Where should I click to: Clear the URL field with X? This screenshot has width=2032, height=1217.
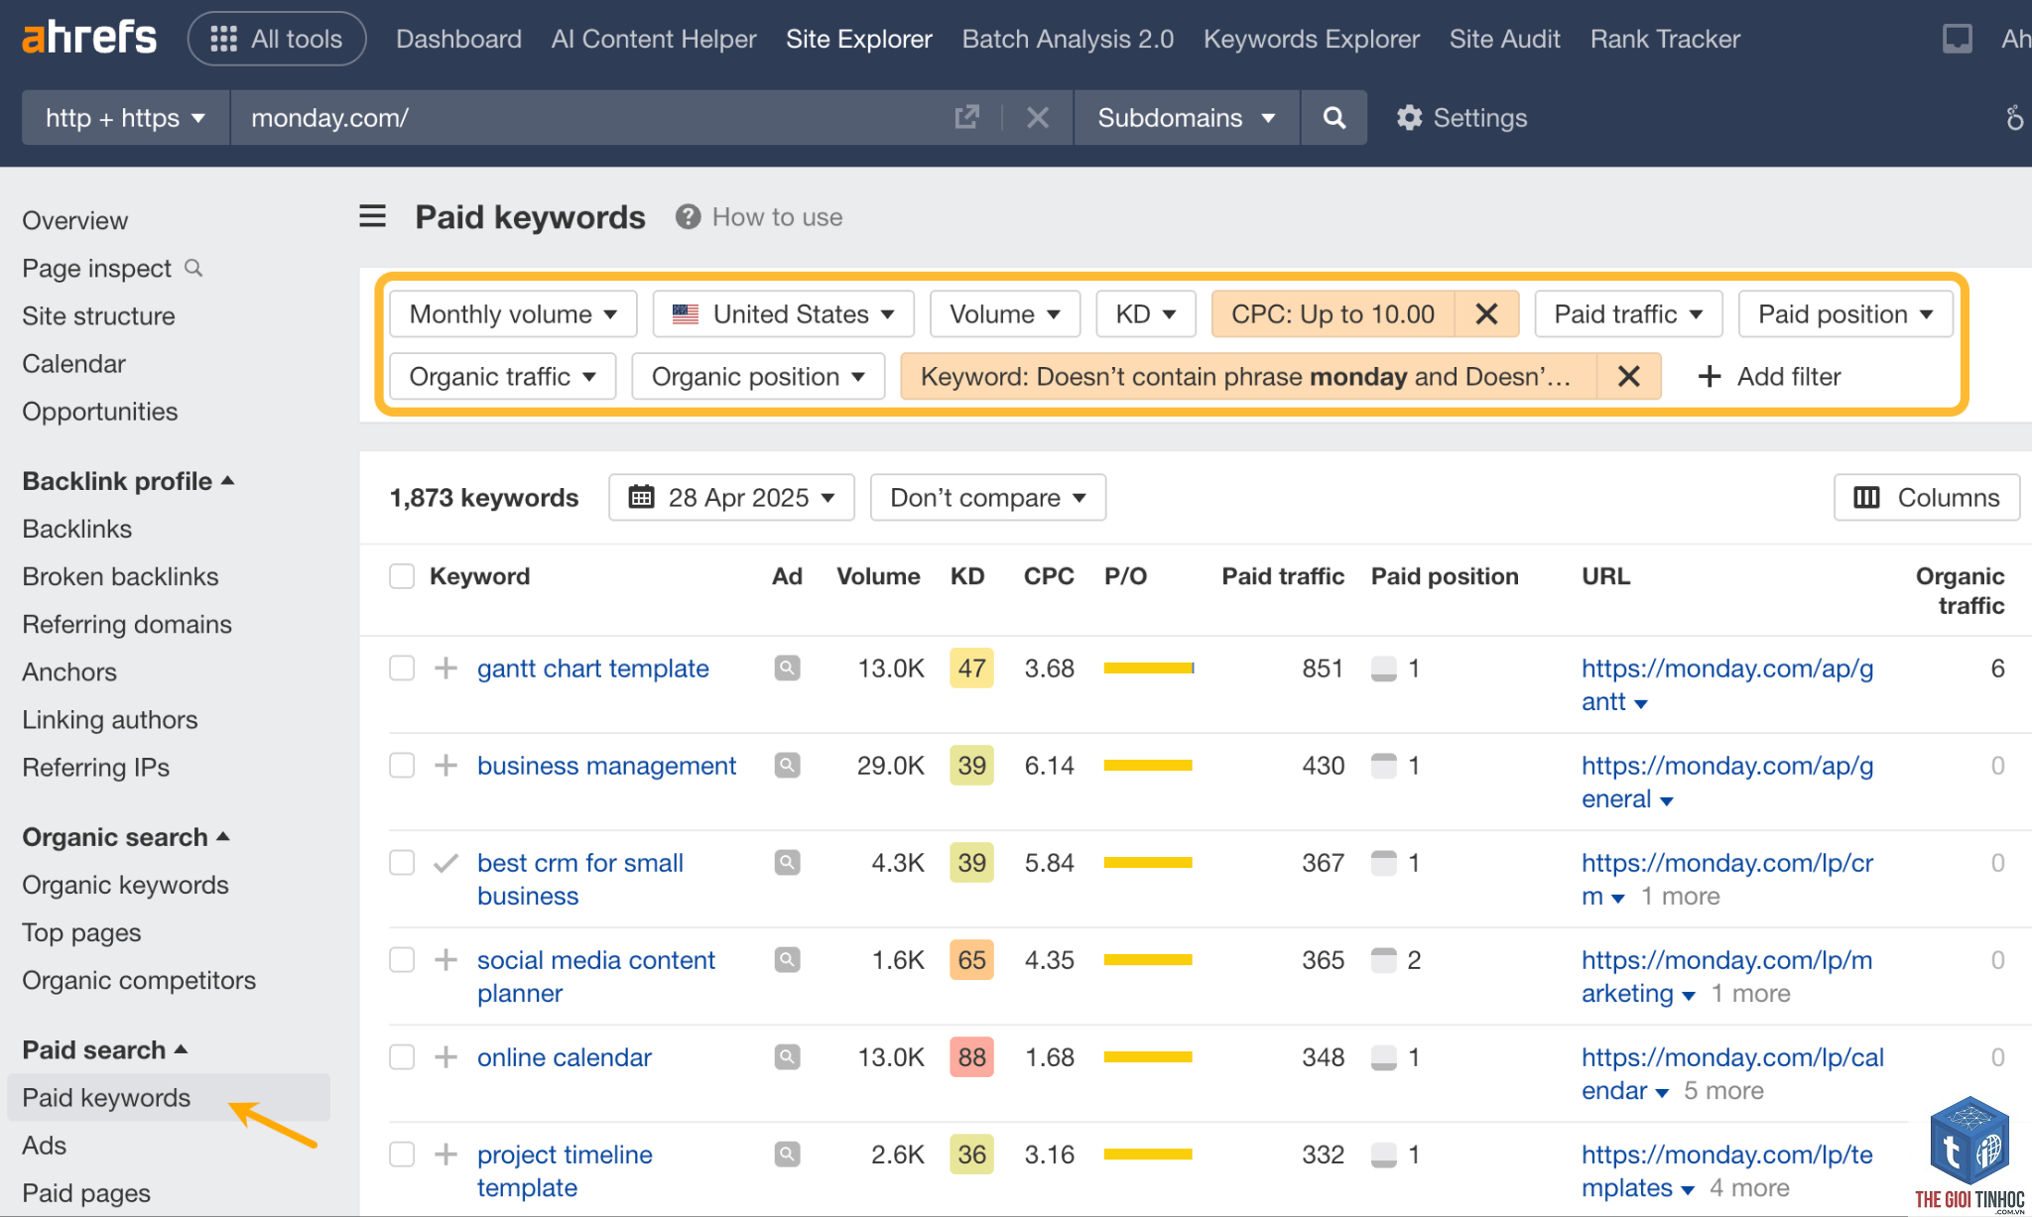click(x=1038, y=117)
